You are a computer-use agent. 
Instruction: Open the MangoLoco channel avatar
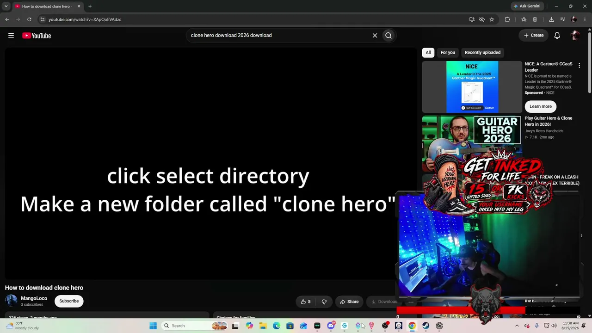(11, 301)
